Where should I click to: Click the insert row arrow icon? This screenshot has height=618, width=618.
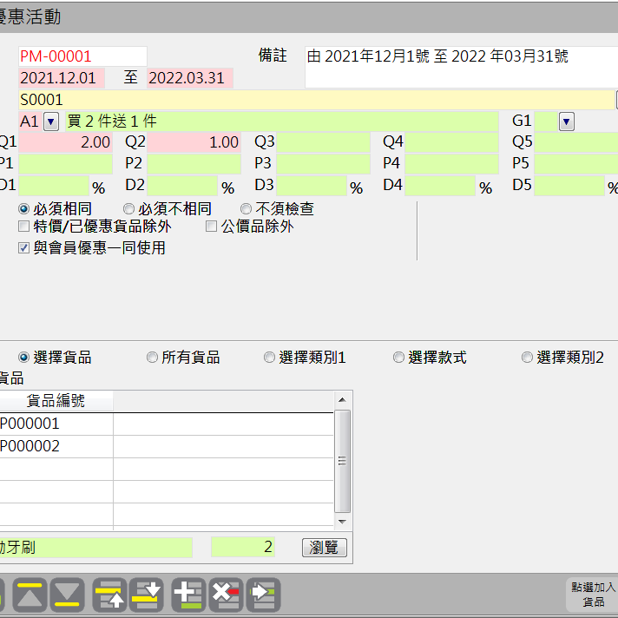(x=263, y=595)
